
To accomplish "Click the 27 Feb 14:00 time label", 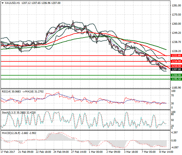I will pos(79,152).
